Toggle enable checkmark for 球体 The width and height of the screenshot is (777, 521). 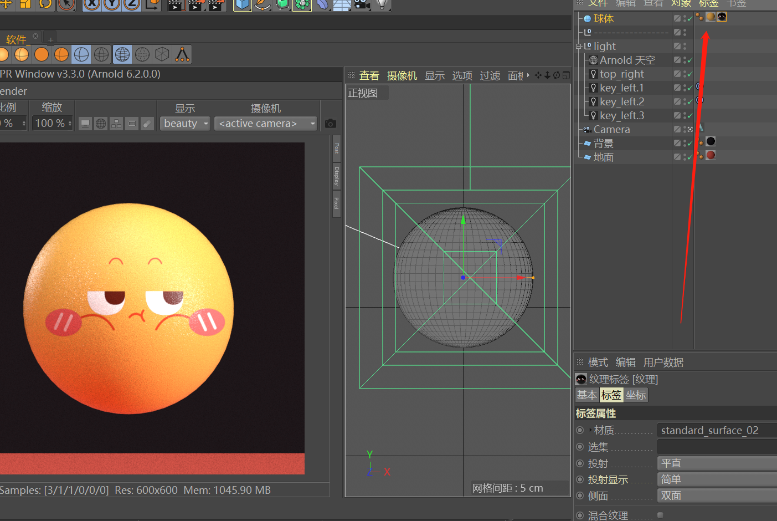pyautogui.click(x=690, y=19)
